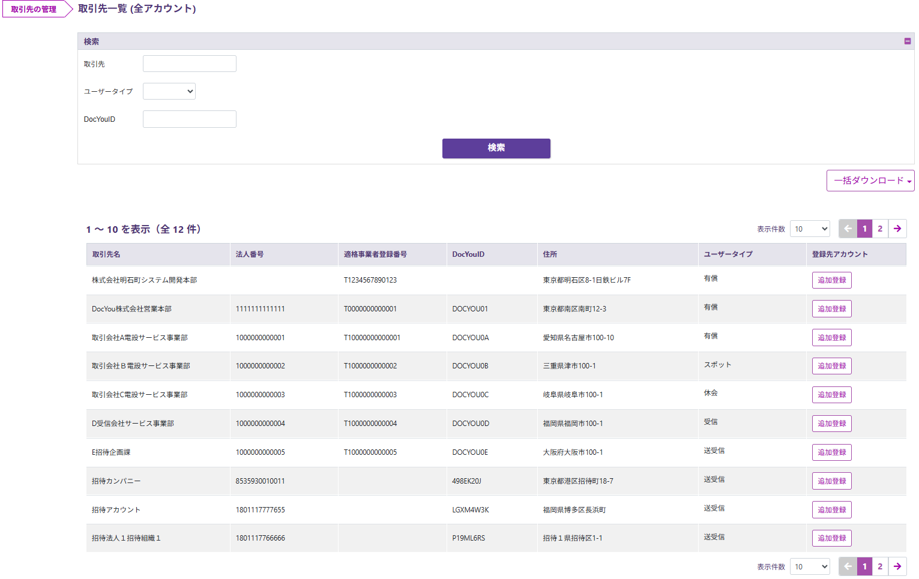
Task: Click 追加登録 for DocYou株式会社営業本部
Action: 831,309
